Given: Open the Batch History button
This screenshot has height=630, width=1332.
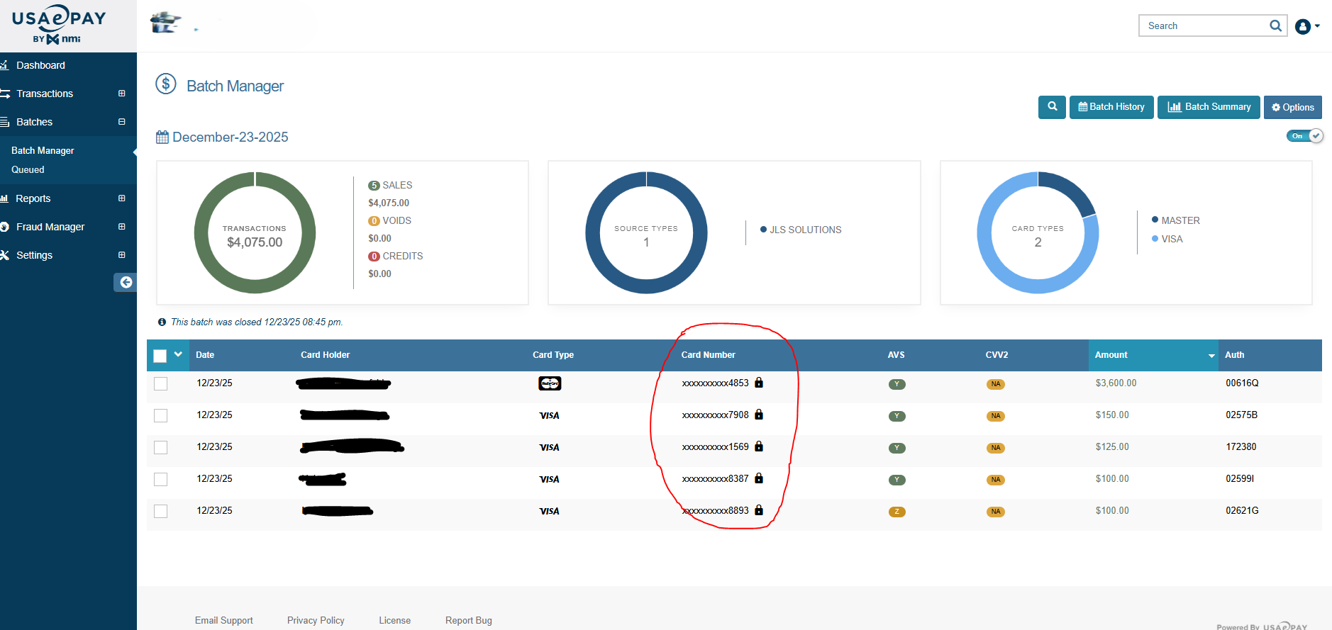Looking at the screenshot, I should (1111, 107).
